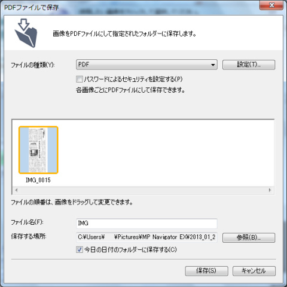Click the empty area of thumbnail list
Image resolution: width=287 pixels, height=287 pixels.
tap(166, 152)
